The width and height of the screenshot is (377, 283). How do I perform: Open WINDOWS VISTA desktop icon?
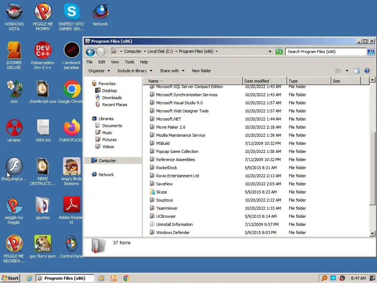tap(14, 17)
